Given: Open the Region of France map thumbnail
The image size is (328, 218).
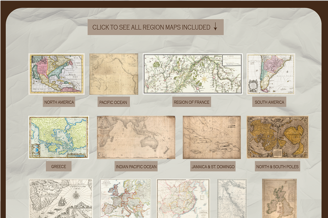Looking at the screenshot, I should (192, 74).
